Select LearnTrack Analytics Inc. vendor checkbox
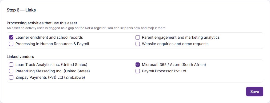This screenshot has width=270, height=103. [x=11, y=65]
